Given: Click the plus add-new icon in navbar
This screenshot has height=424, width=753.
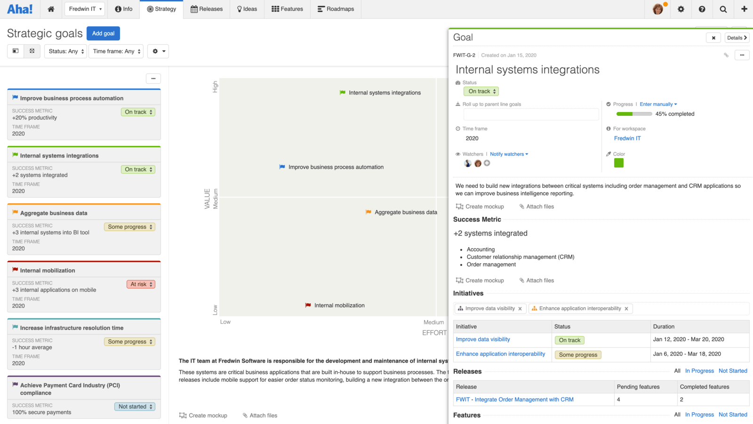Looking at the screenshot, I should [744, 9].
